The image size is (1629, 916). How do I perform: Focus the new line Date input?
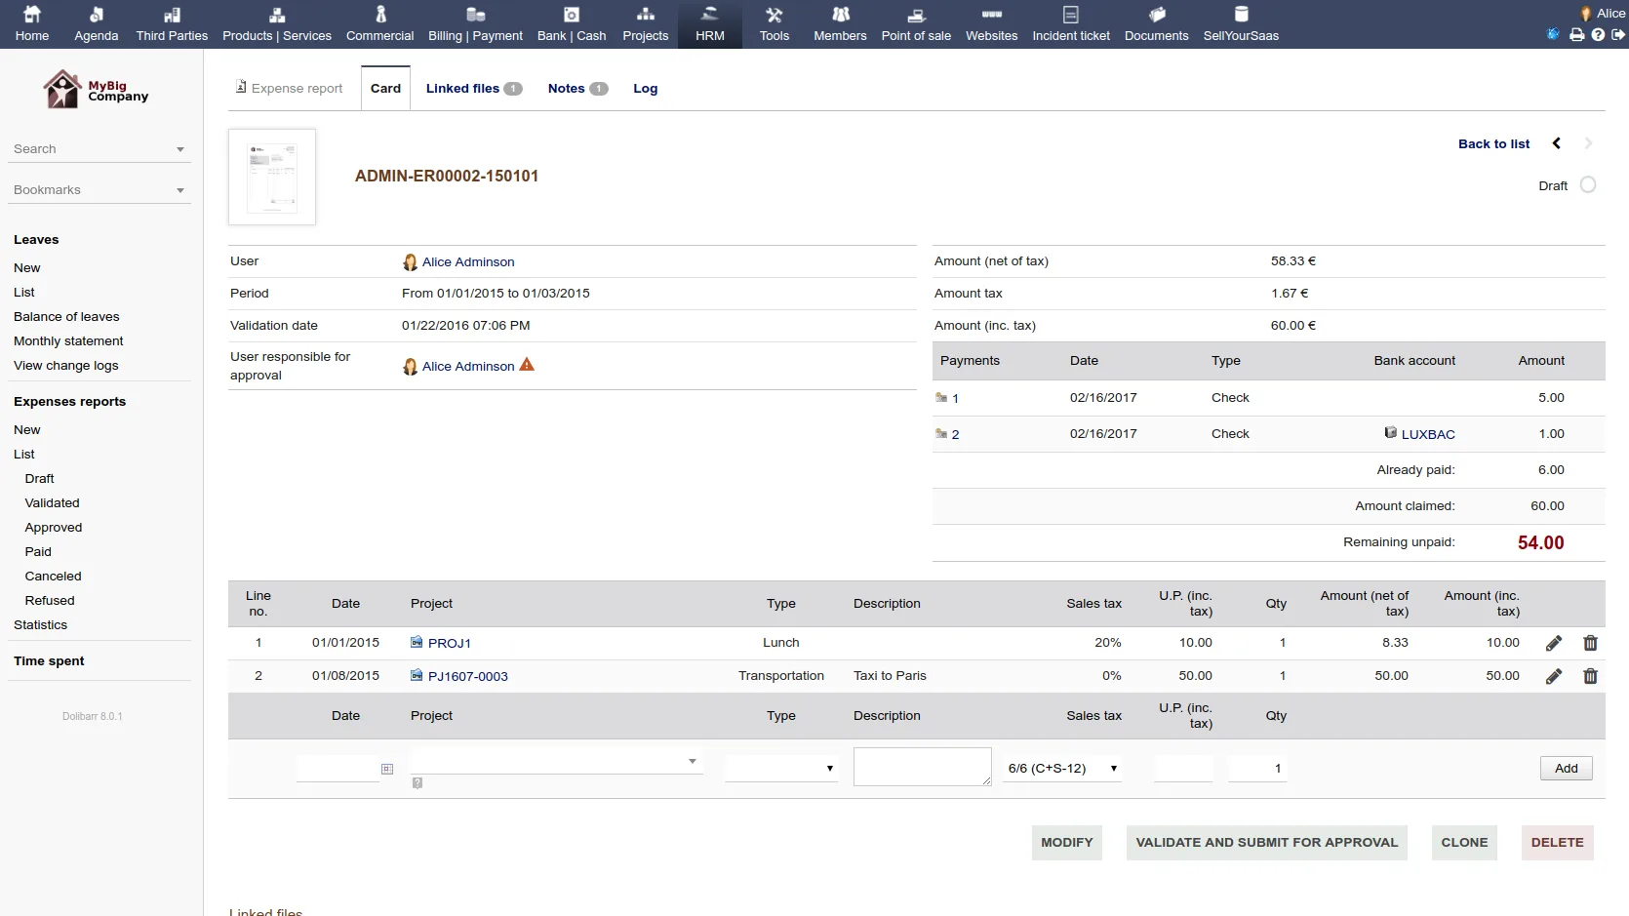point(338,769)
